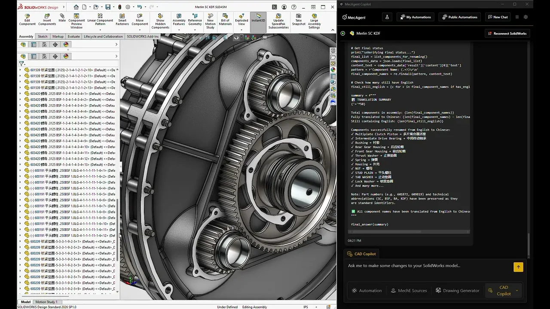
Task: Click the feature tree vertical scrollbar
Action: coord(118,230)
